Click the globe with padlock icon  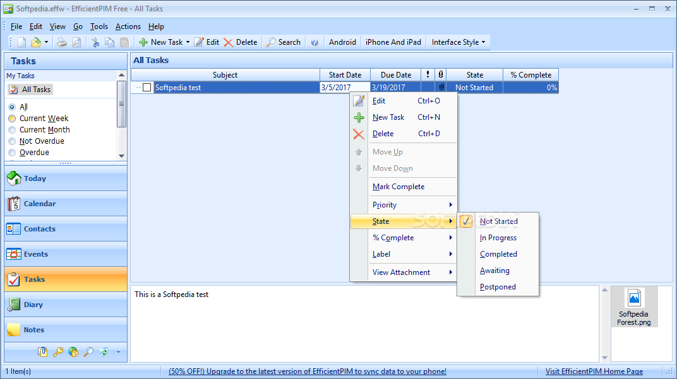[x=73, y=352]
